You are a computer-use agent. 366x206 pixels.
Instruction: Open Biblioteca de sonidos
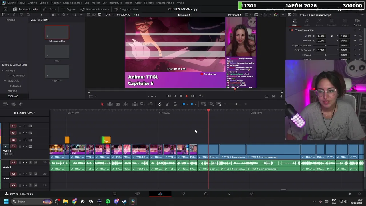pos(95,9)
